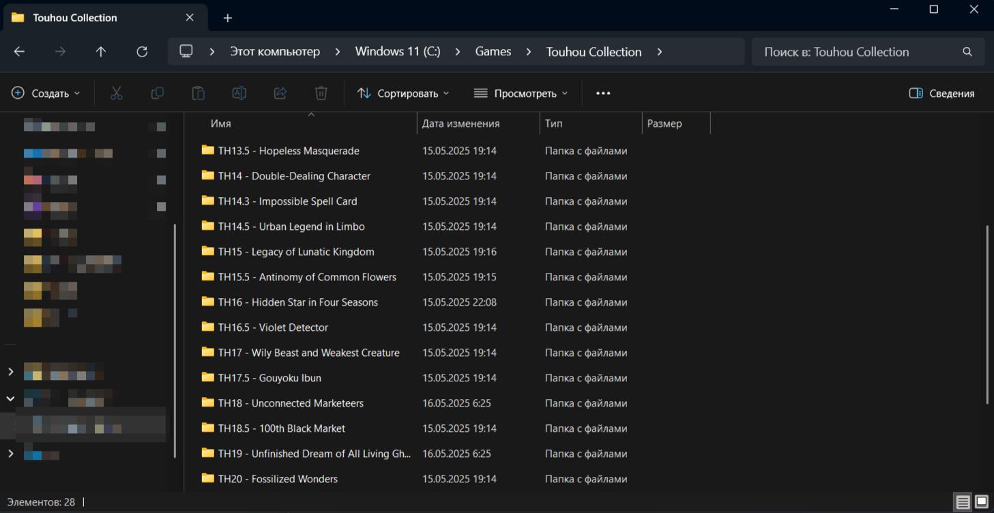Image resolution: width=994 pixels, height=513 pixels.
Task: Click Games in the address bar
Action: [x=493, y=52]
